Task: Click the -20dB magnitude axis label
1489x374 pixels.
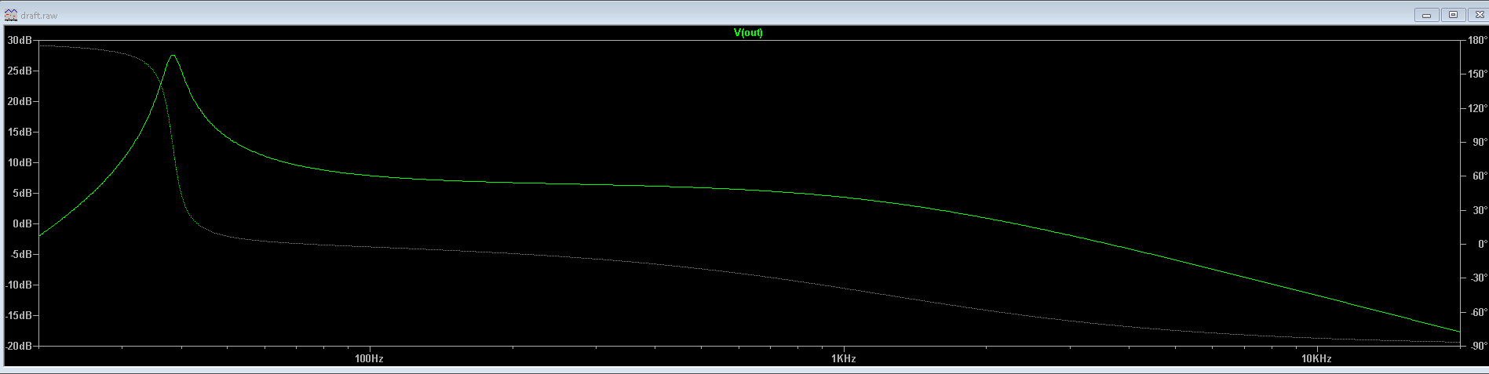Action: (x=19, y=346)
